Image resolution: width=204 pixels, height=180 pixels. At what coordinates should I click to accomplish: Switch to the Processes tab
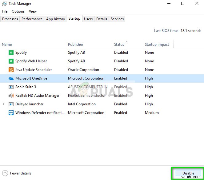[x=10, y=19]
